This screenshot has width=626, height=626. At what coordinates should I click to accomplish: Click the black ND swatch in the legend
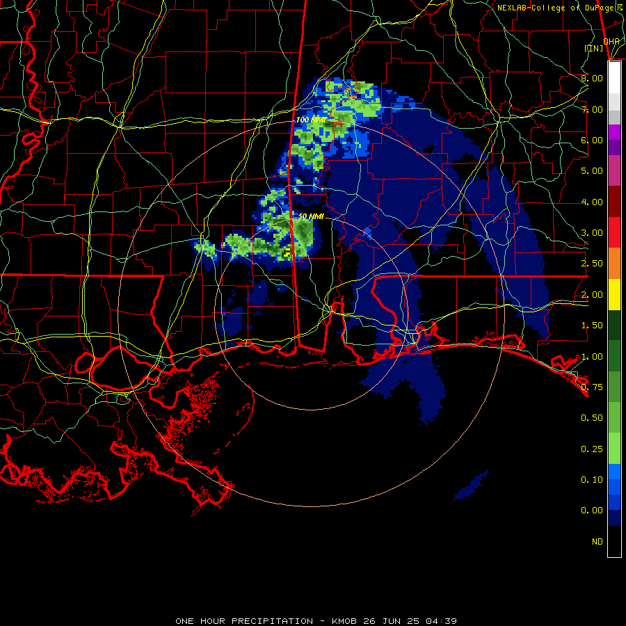614,541
